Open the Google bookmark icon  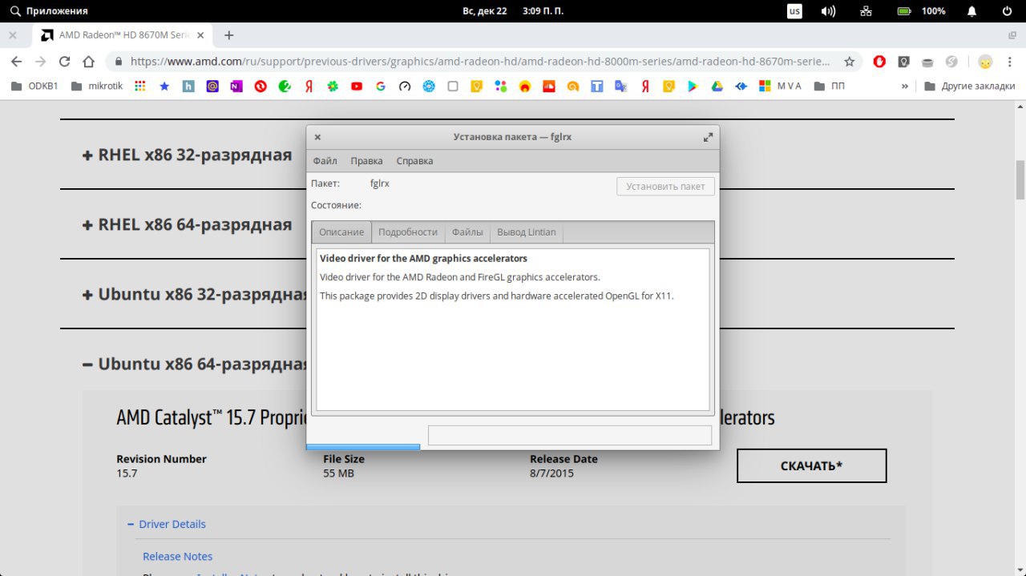pos(381,86)
